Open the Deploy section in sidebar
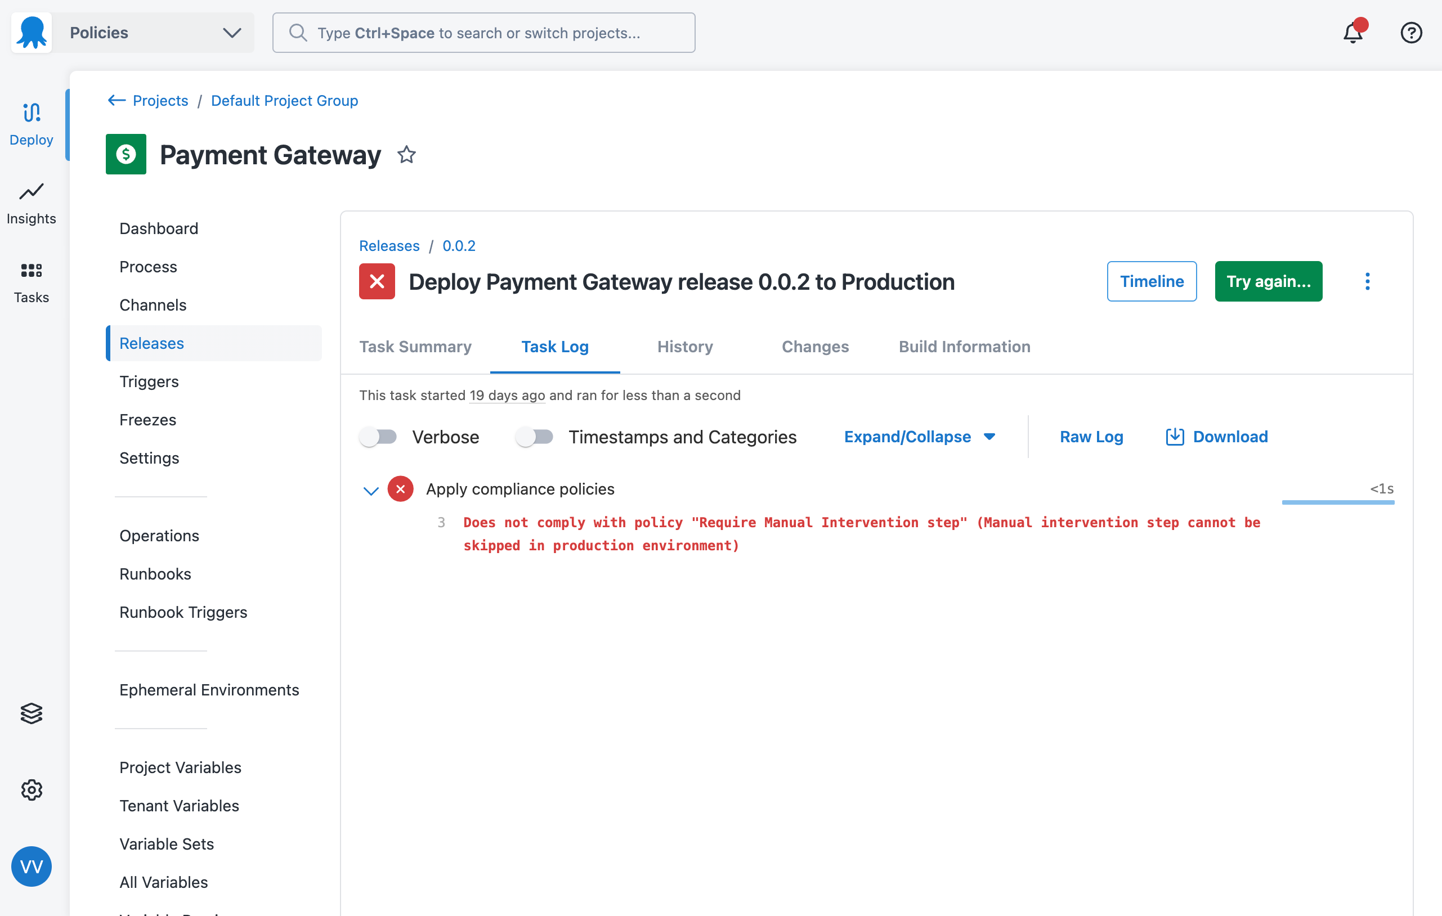The height and width of the screenshot is (916, 1442). click(31, 124)
